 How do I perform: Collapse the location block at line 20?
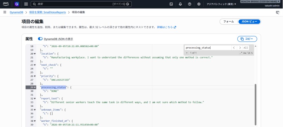[x=35, y=54]
